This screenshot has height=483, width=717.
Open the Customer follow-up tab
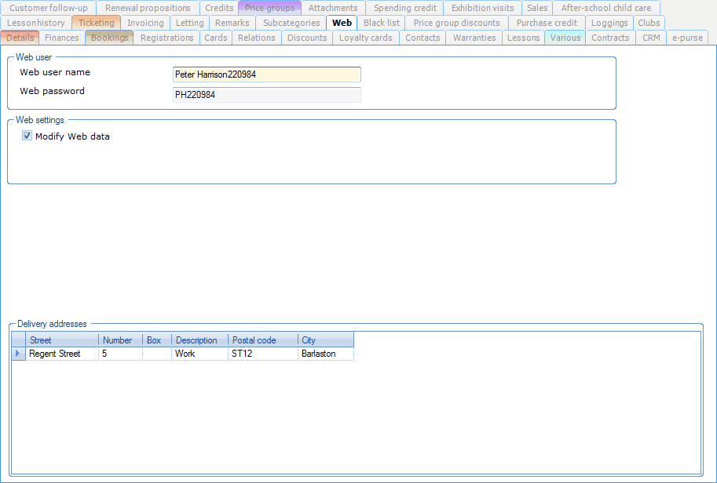coord(49,8)
